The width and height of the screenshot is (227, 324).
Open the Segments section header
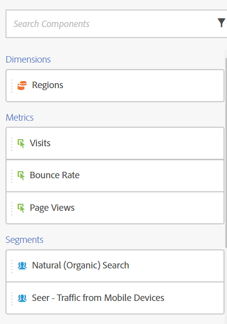[24, 240]
